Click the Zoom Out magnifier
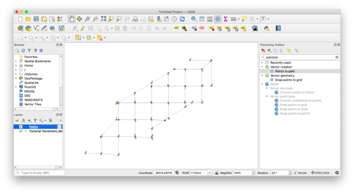Image resolution: width=354 pixels, height=194 pixels. [95, 19]
